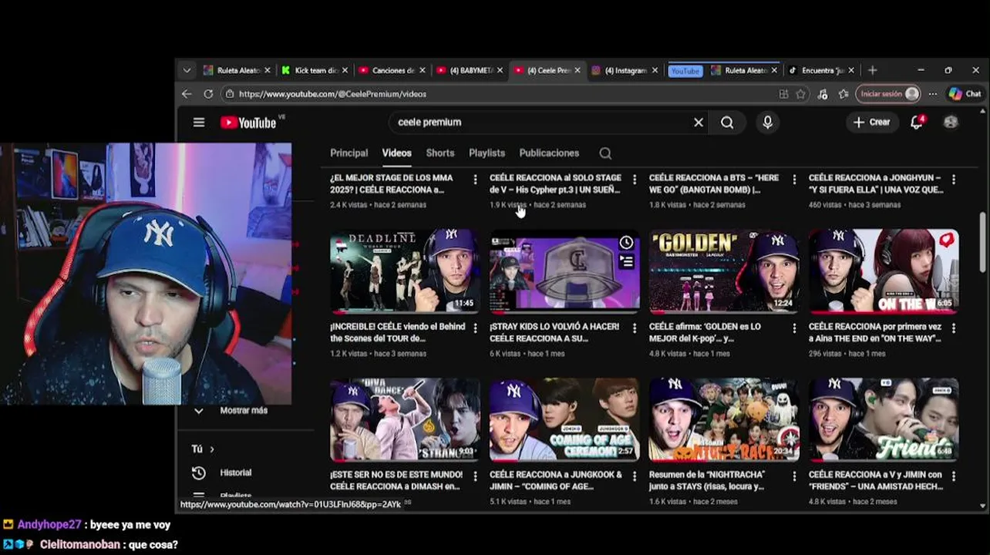This screenshot has height=555, width=990.
Task: Open options for MMA 2025 stage video
Action: [x=475, y=180]
